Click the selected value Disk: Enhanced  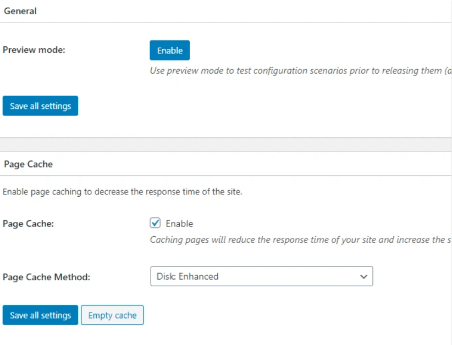pyautogui.click(x=188, y=276)
